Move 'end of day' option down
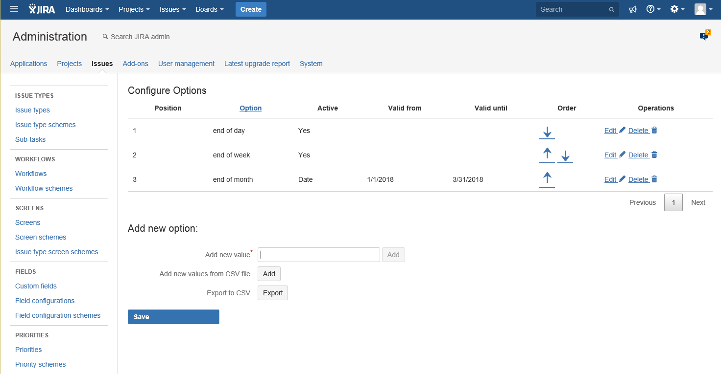 (x=547, y=132)
